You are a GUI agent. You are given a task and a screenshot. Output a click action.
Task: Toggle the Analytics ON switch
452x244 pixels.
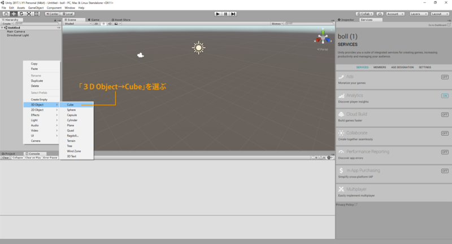pyautogui.click(x=445, y=96)
